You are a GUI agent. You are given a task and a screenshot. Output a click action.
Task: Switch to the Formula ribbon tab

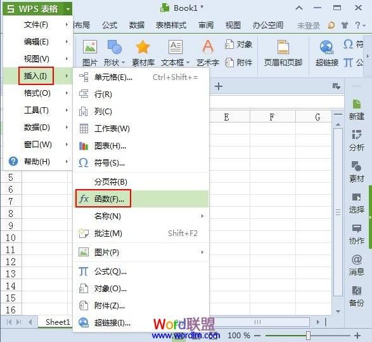click(110, 25)
